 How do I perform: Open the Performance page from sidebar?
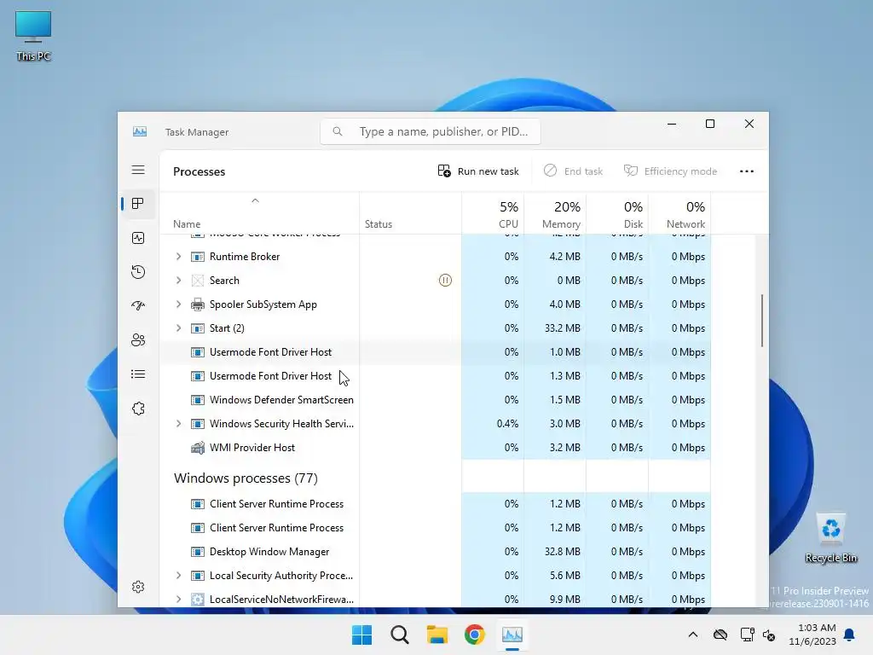tap(138, 239)
